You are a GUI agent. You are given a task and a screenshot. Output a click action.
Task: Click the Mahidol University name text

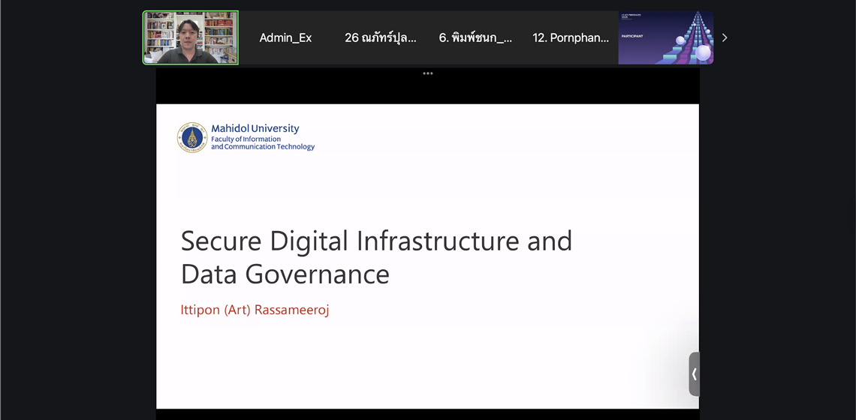click(255, 128)
